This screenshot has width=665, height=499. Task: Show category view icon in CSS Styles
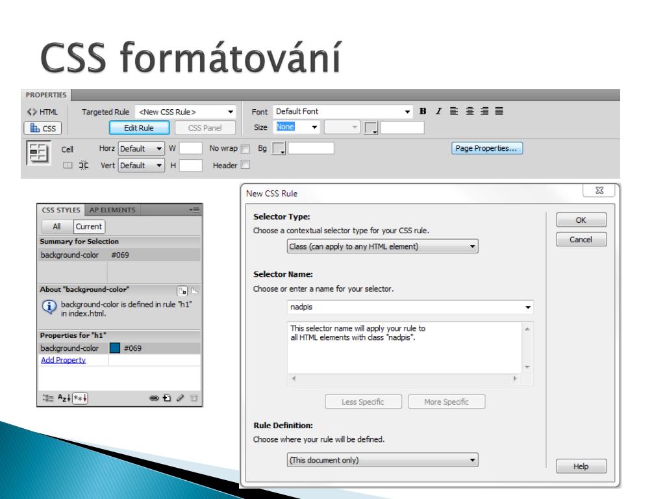48,398
